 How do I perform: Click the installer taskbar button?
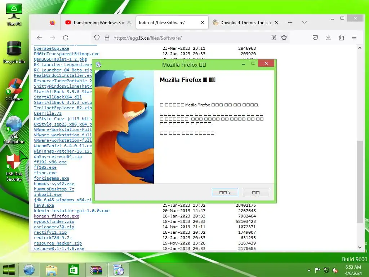[x=118, y=270]
